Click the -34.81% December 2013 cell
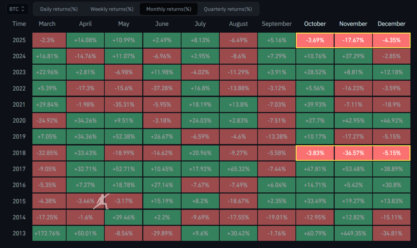The image size is (417, 248). pyautogui.click(x=391, y=233)
